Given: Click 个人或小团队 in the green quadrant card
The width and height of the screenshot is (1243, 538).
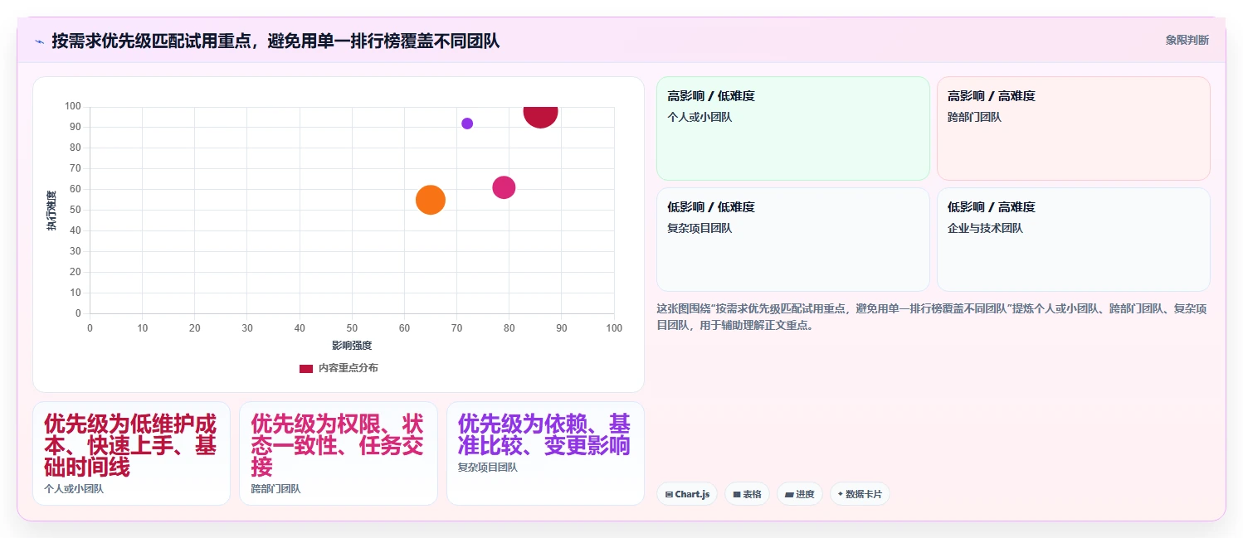Looking at the screenshot, I should tap(699, 117).
